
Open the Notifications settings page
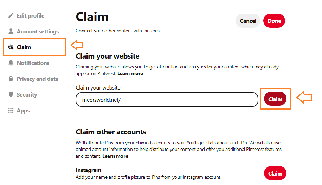(x=33, y=63)
